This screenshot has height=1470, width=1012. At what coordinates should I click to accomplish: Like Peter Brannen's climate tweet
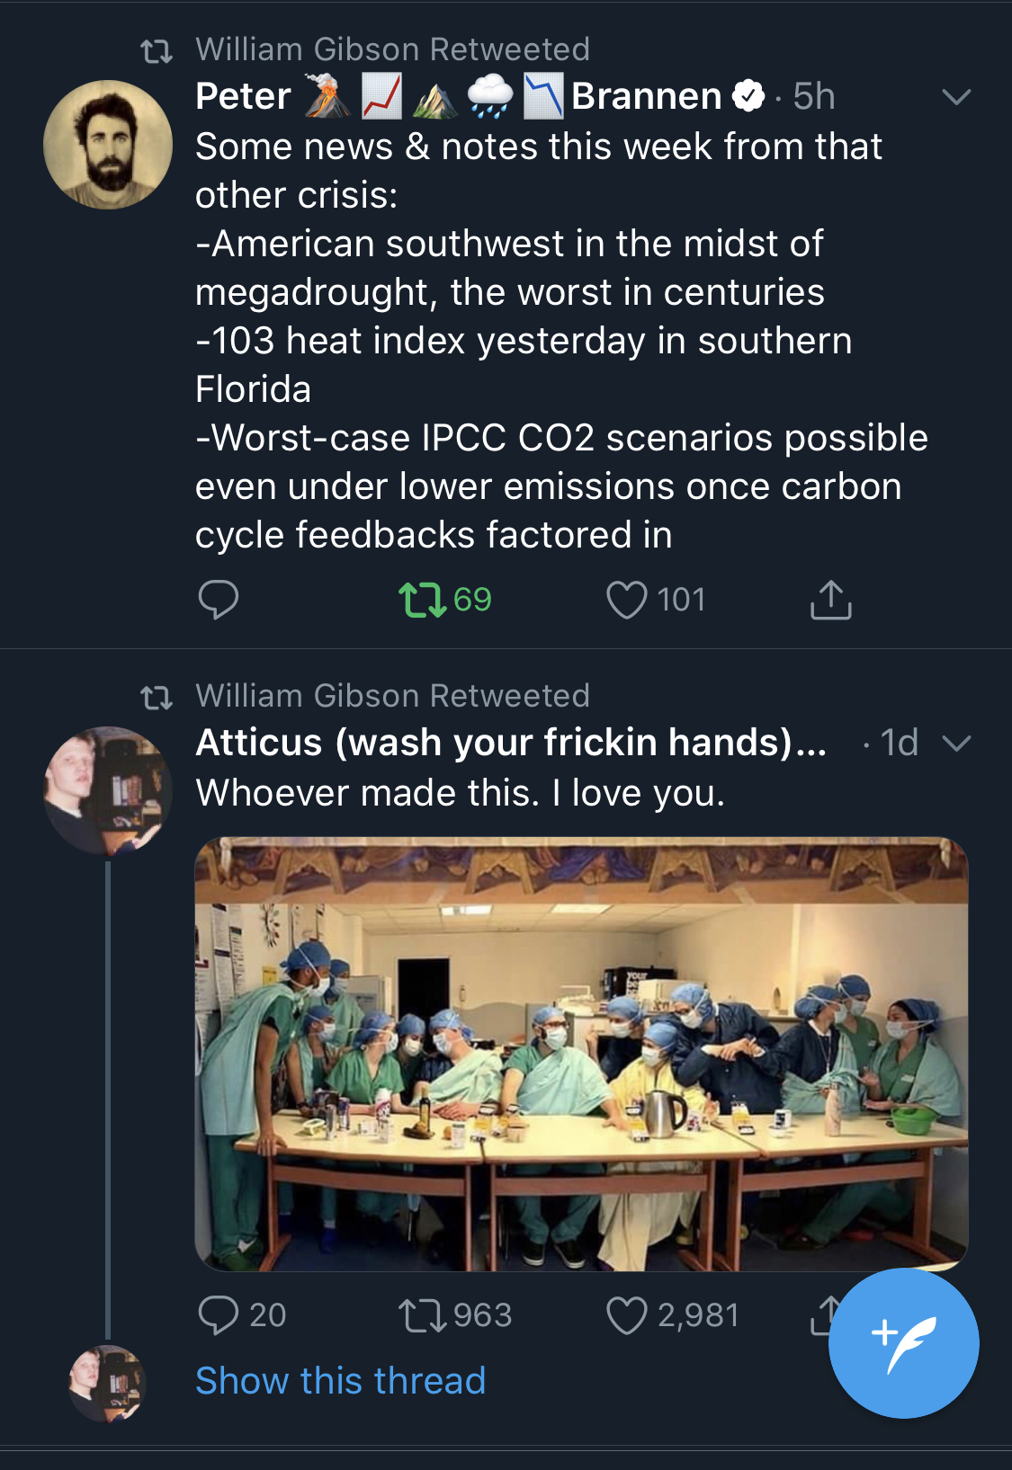click(x=627, y=600)
